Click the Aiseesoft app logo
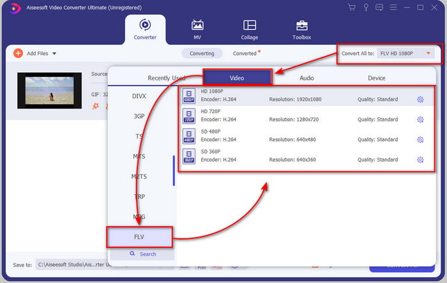The image size is (447, 283). (15, 8)
